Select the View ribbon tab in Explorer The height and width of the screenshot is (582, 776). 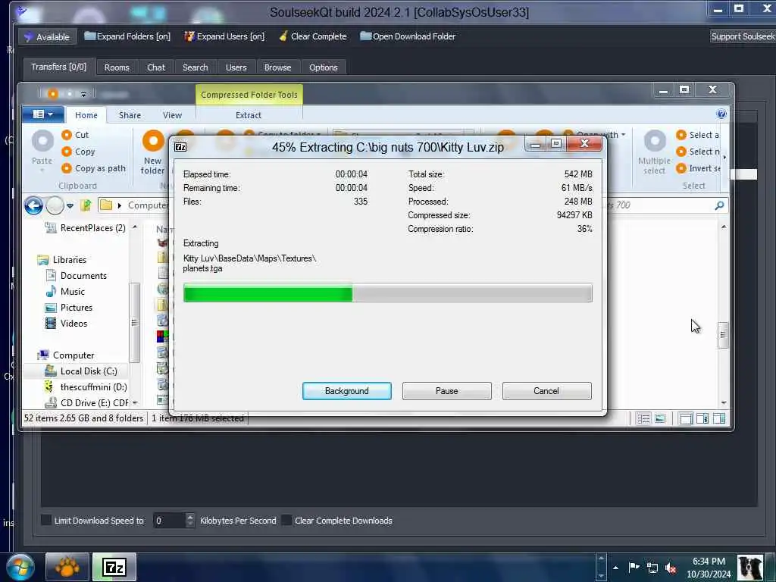click(x=172, y=115)
